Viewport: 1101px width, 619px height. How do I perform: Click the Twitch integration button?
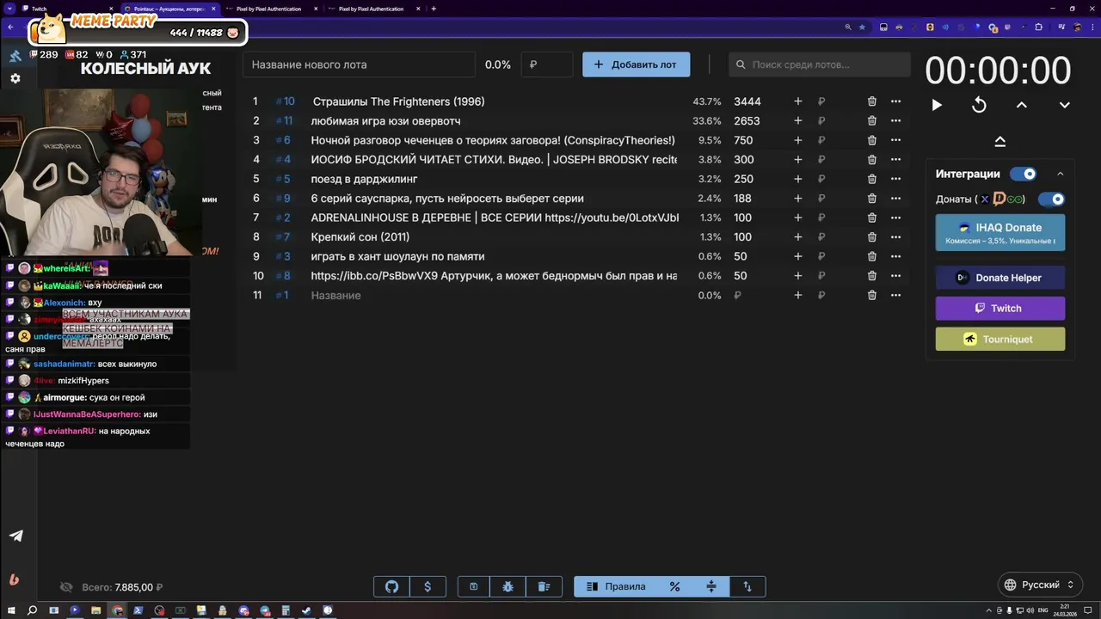coord(1000,308)
